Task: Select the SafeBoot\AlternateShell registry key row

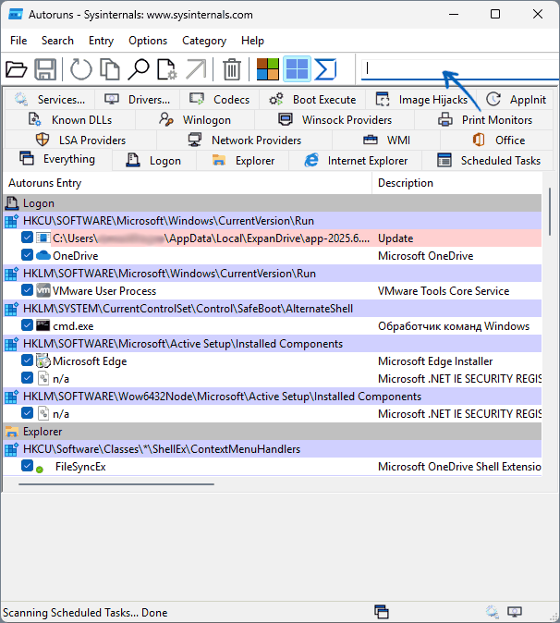Action: pyautogui.click(x=273, y=309)
